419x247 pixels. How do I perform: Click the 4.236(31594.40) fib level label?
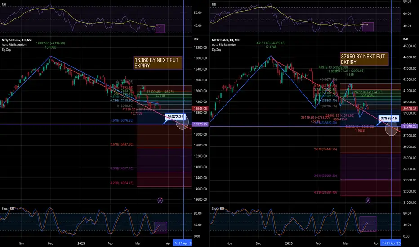coord(325,193)
